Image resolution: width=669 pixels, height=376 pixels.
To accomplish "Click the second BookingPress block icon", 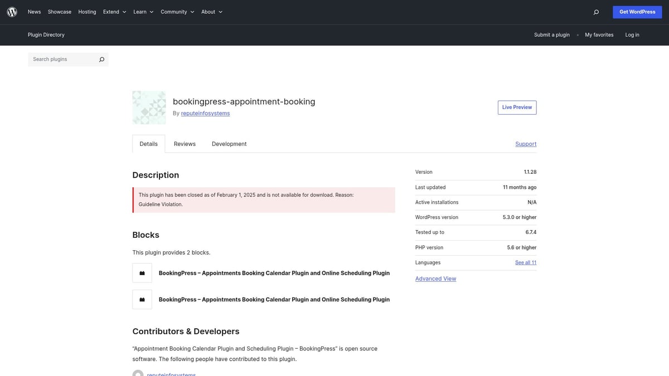I will [x=142, y=300].
